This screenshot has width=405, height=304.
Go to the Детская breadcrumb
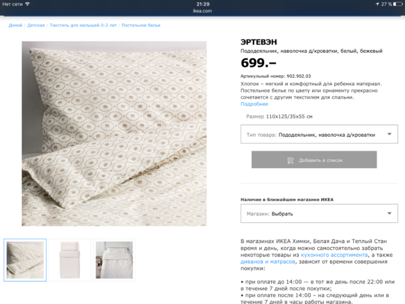pyautogui.click(x=36, y=25)
